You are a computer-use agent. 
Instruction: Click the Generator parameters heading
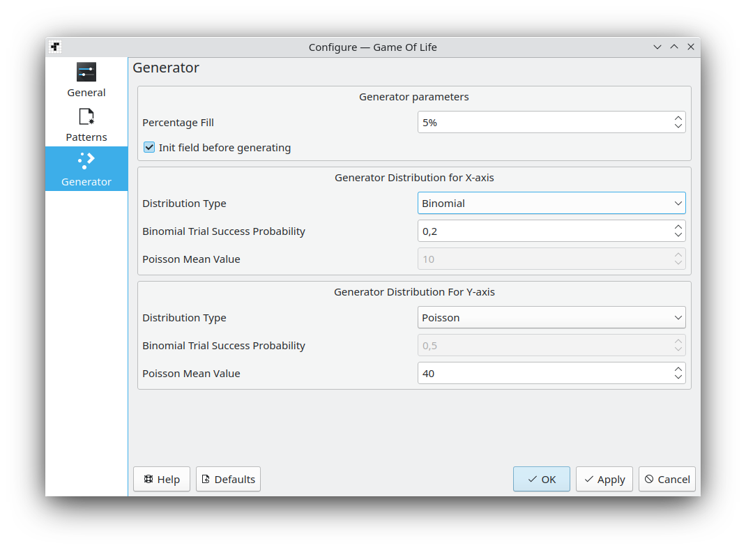click(414, 97)
